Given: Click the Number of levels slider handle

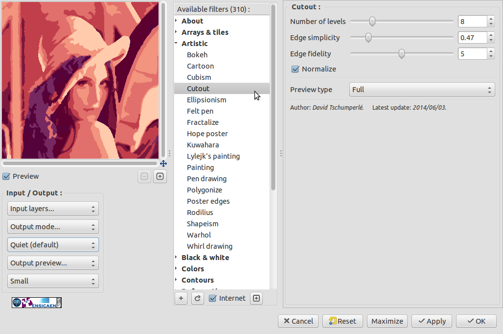Looking at the screenshot, I should tap(372, 22).
